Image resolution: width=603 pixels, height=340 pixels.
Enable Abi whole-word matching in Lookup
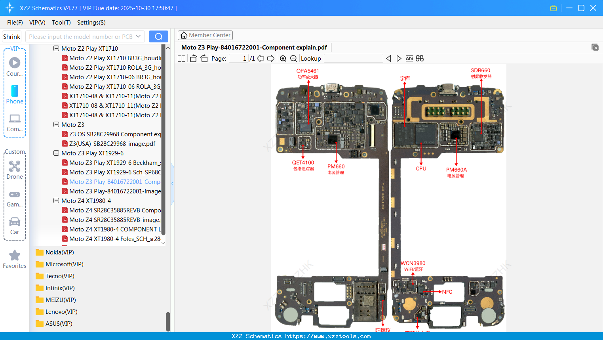[409, 58]
